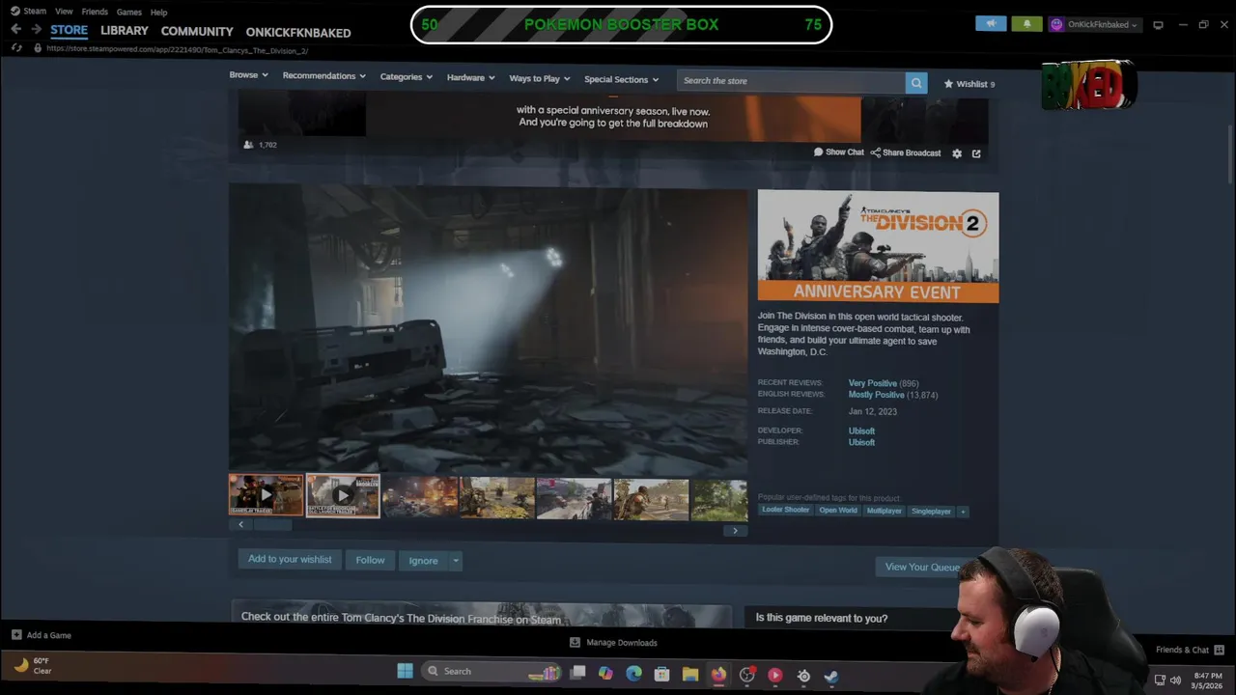Open Microsoft Edge from taskbar

(633, 674)
